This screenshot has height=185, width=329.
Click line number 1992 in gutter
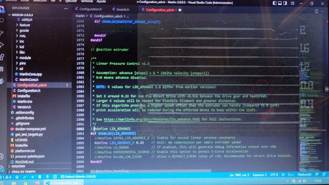[x=80, y=129]
